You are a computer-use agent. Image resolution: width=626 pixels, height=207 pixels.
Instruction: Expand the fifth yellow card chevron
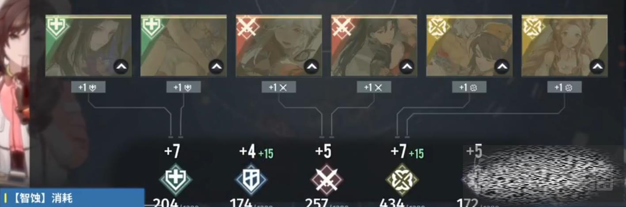[x=502, y=67]
